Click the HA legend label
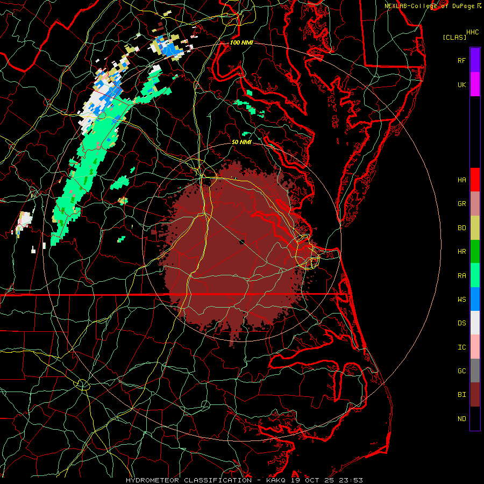The height and width of the screenshot is (484, 484). (x=461, y=180)
